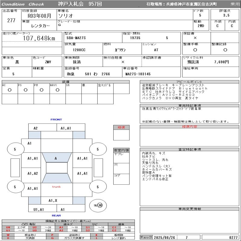The height and width of the screenshot is (241, 241).
Task: Click the circle under 整備手帳
Action: (x=195, y=50)
